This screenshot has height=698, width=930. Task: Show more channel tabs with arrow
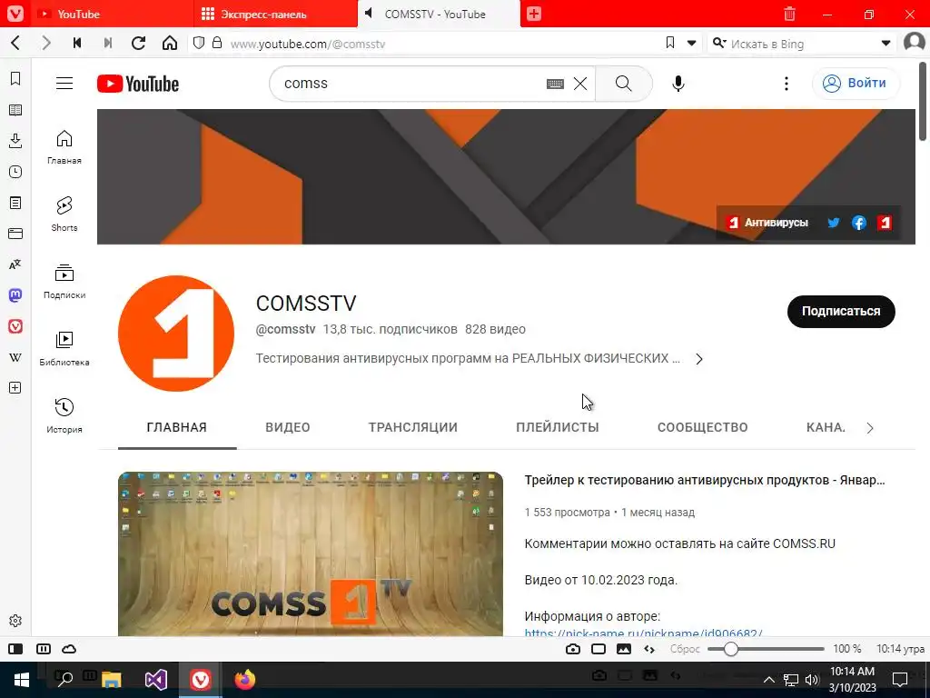point(869,428)
